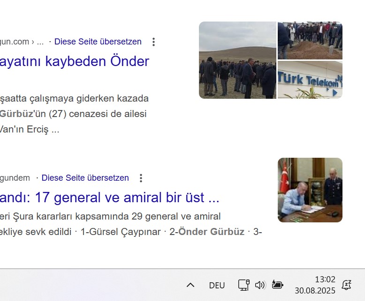Open the network connection tray icon
Viewport: 365px width, 301px height.
click(243, 285)
